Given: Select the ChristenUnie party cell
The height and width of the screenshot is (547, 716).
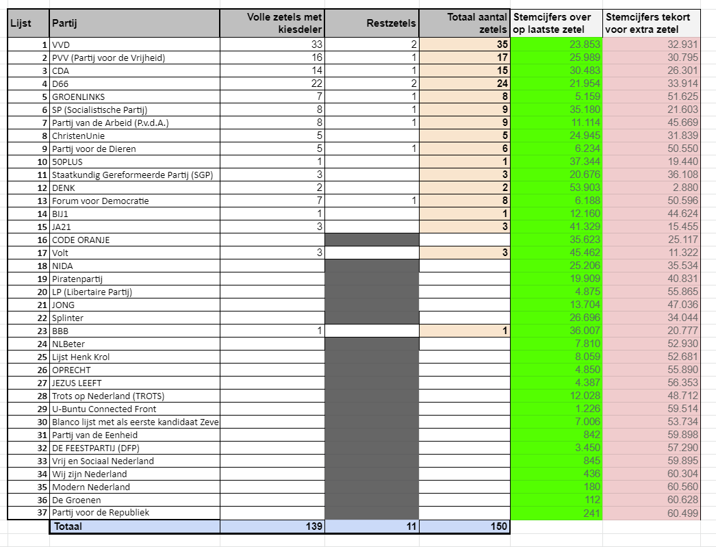Looking at the screenshot, I should coord(135,136).
